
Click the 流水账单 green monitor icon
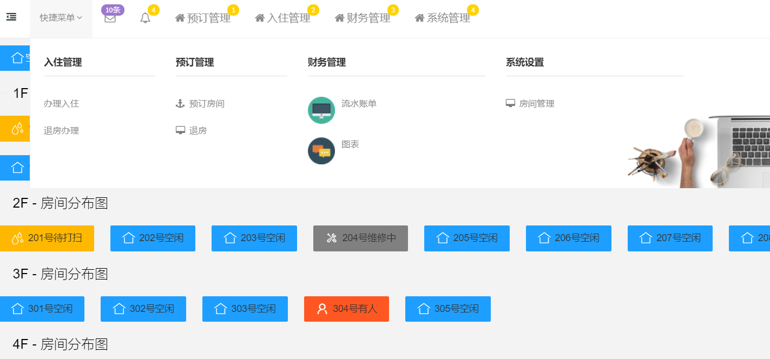(321, 110)
